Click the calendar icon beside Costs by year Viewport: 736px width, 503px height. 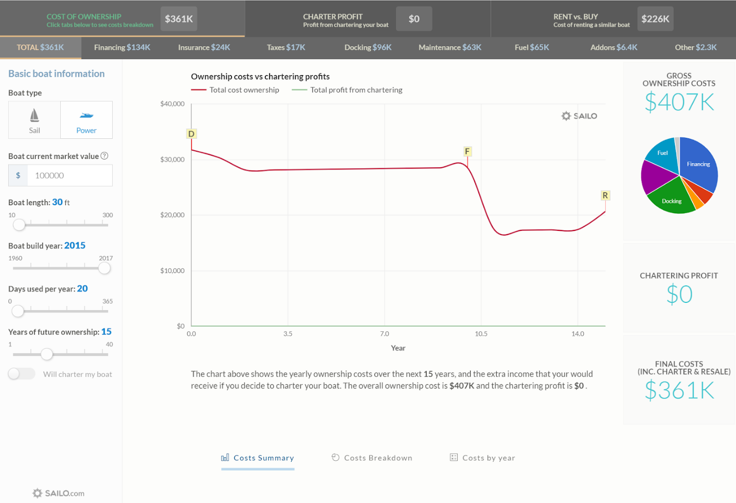click(453, 457)
